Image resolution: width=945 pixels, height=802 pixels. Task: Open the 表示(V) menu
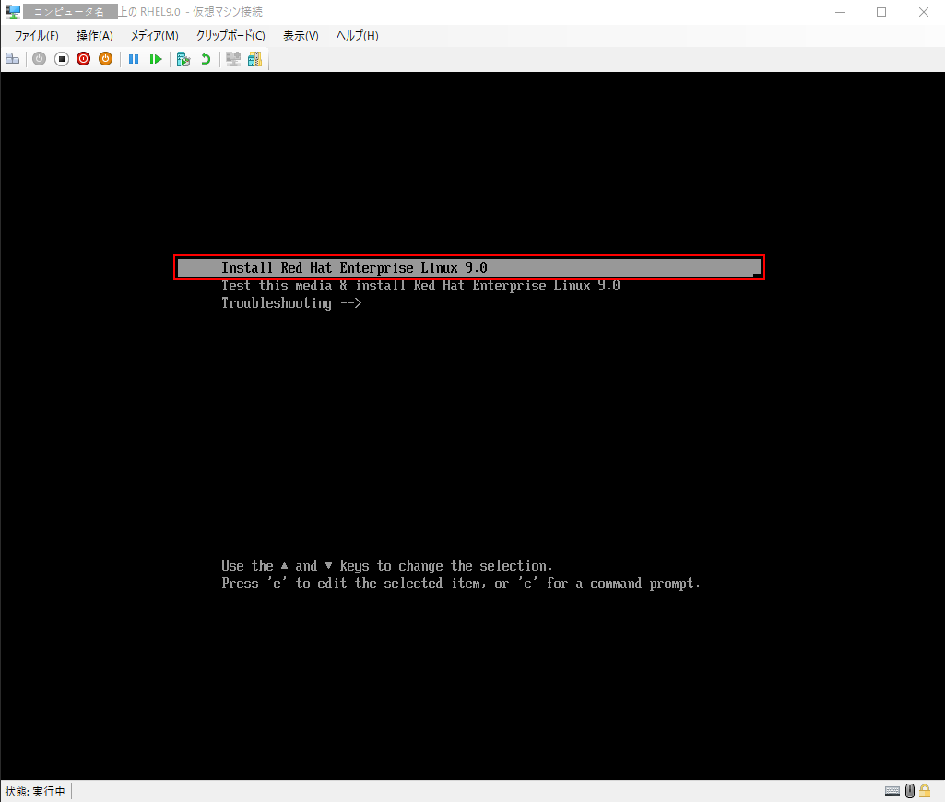(x=298, y=35)
